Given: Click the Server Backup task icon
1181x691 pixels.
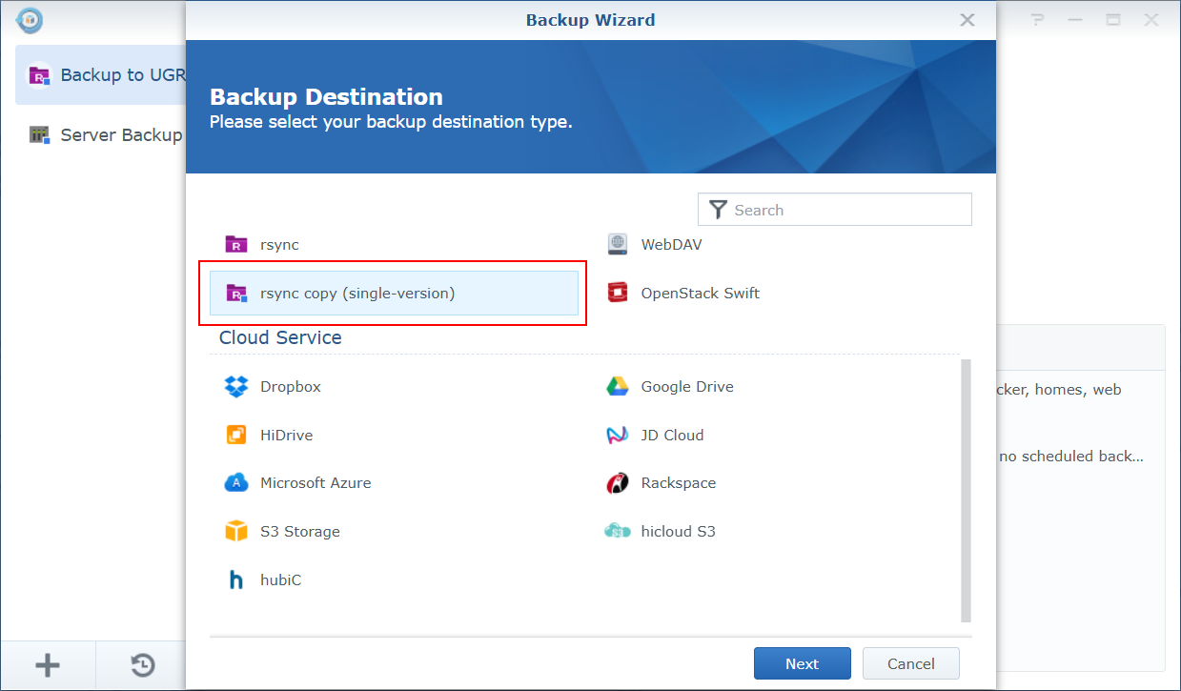Looking at the screenshot, I should (x=39, y=134).
